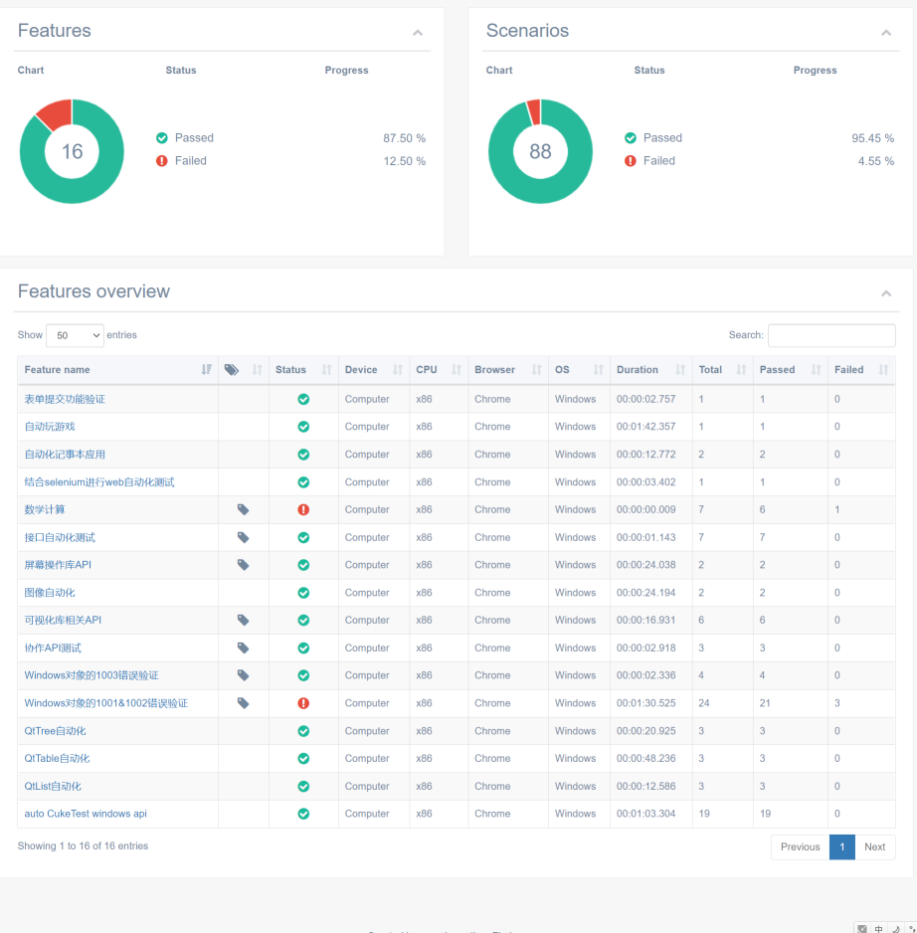Collapse the Scenarios panel

pyautogui.click(x=886, y=33)
